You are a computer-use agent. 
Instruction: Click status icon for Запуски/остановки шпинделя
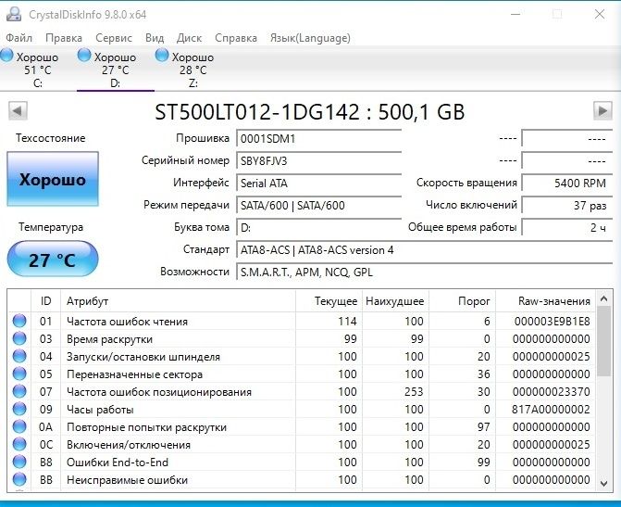[19, 356]
